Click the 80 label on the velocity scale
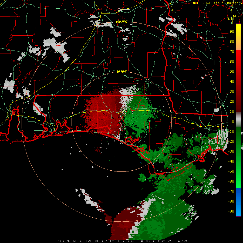The image size is (243, 243). 232,41
